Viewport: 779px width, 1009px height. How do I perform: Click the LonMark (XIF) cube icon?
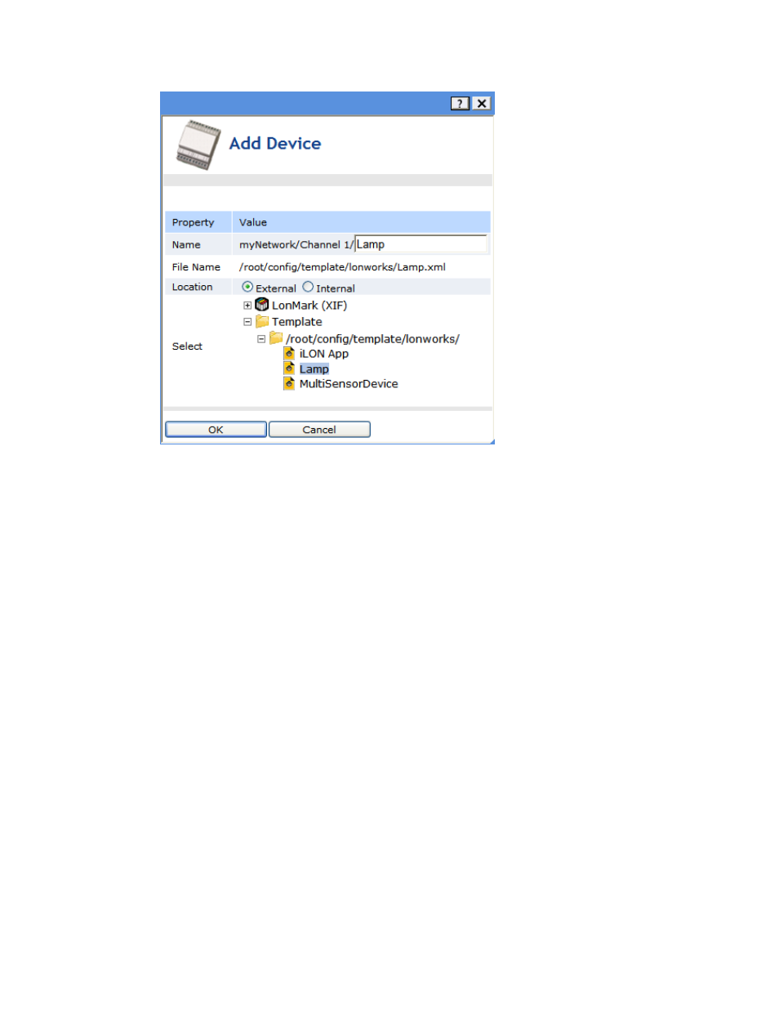point(262,305)
